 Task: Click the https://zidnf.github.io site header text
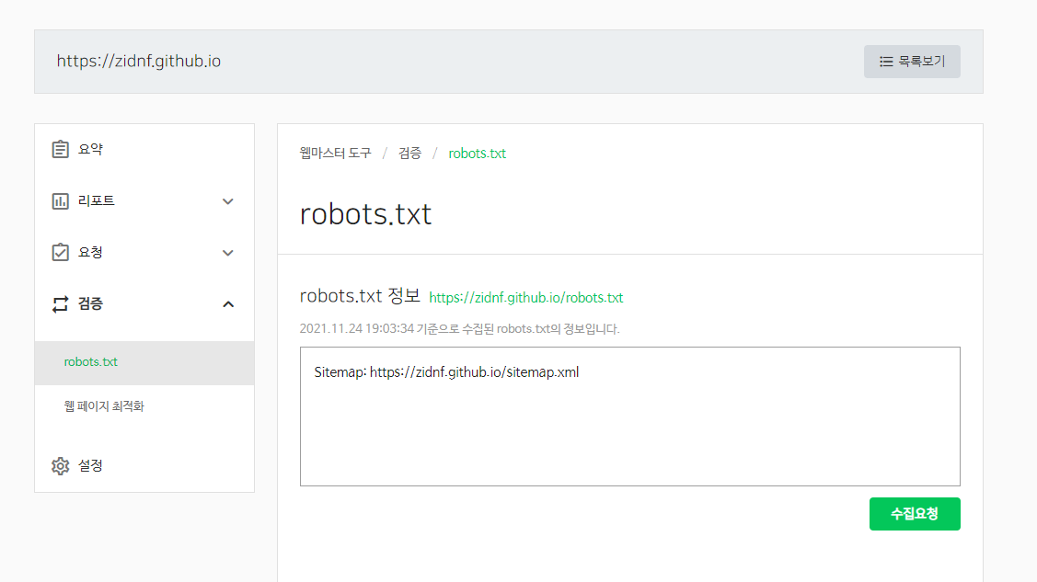coord(139,62)
